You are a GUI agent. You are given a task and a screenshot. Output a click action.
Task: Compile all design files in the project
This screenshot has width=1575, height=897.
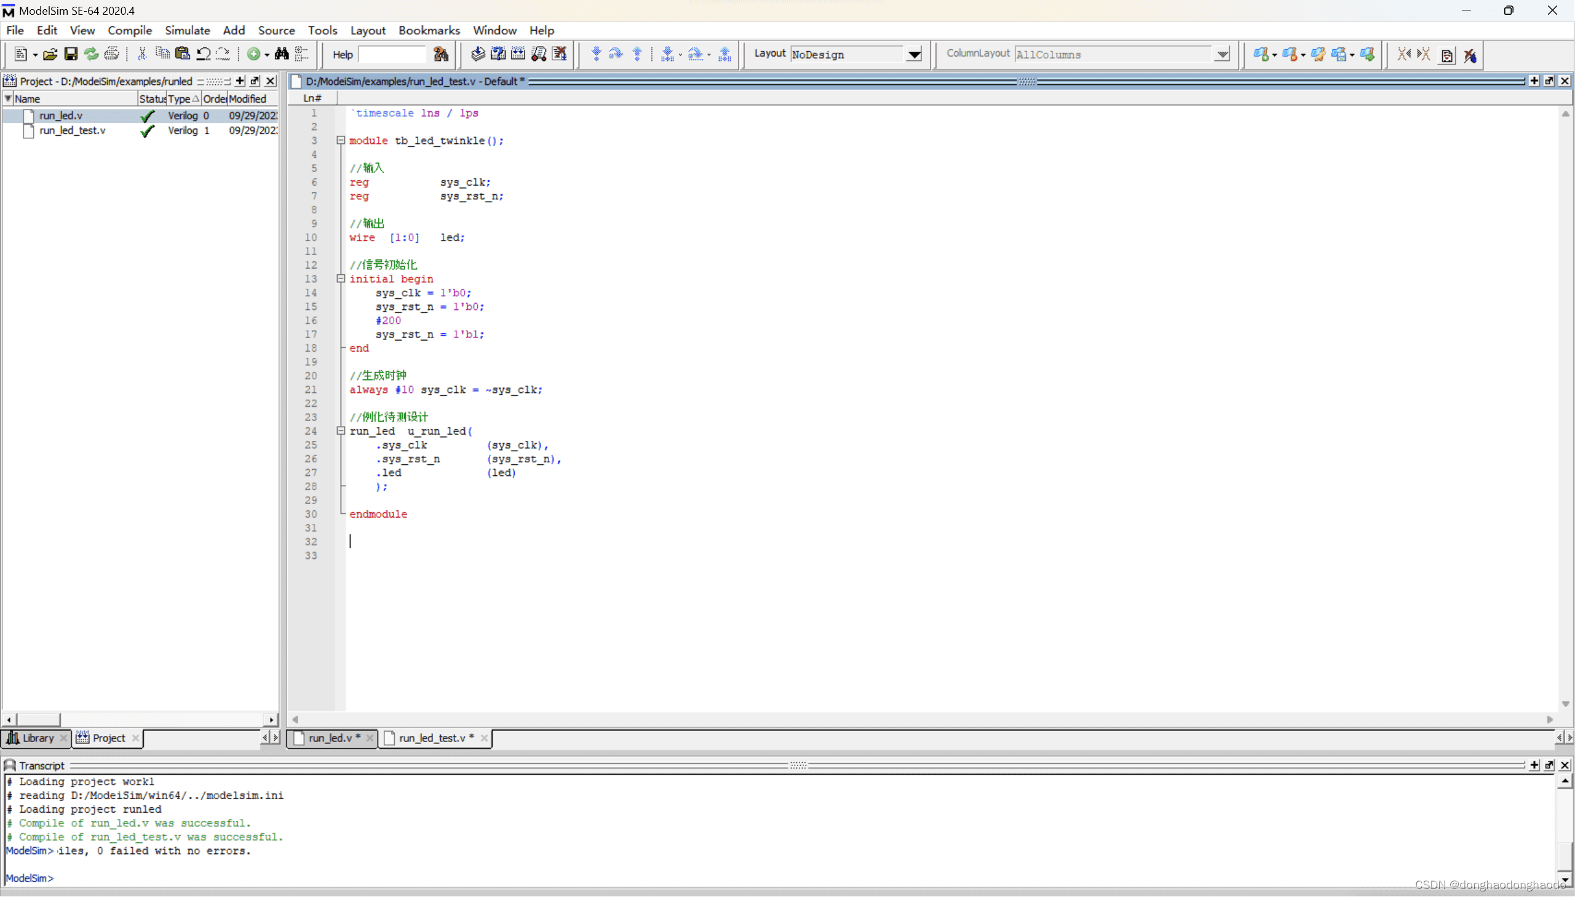[518, 54]
